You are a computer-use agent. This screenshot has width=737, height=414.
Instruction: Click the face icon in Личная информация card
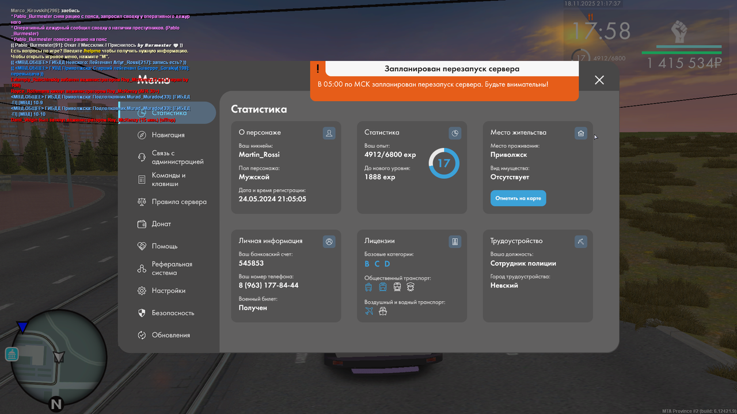tap(329, 242)
